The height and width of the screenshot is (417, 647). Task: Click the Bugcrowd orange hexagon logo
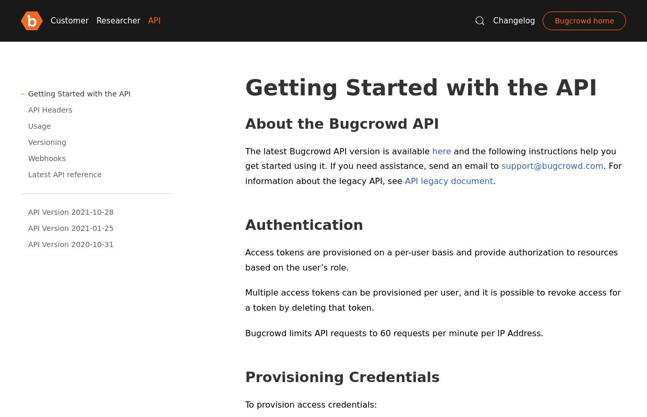tap(32, 21)
